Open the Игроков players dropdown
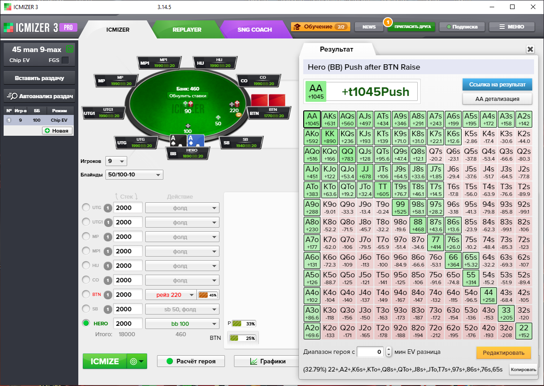Screen dimensions: 544x386 click(116, 161)
